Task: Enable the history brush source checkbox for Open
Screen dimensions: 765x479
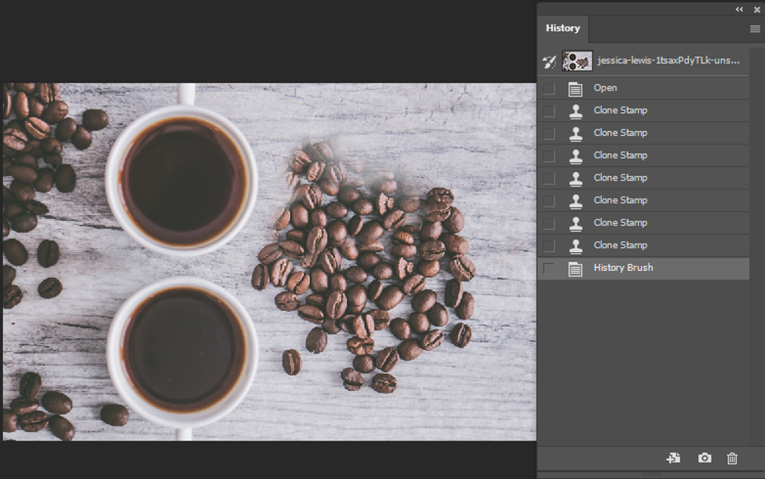Action: 548,87
